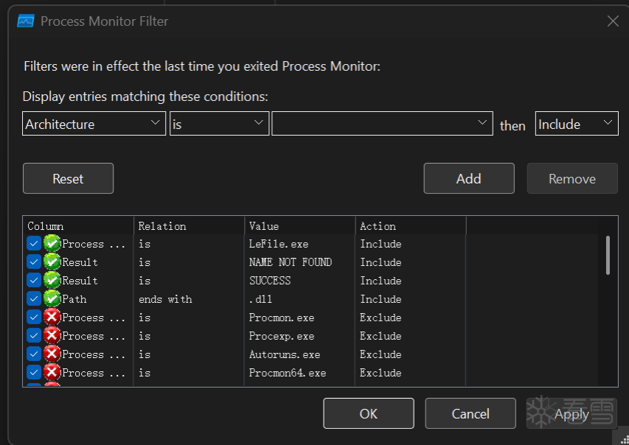This screenshot has width=629, height=445.
Task: Click green include icon for LeFile.exe filter
Action: (x=52, y=243)
